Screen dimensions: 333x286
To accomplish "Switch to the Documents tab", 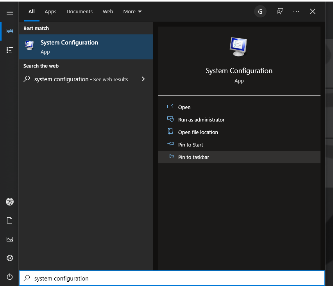I will click(79, 12).
